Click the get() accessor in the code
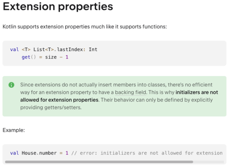Viewport: 231px width, 168px height. [29, 57]
